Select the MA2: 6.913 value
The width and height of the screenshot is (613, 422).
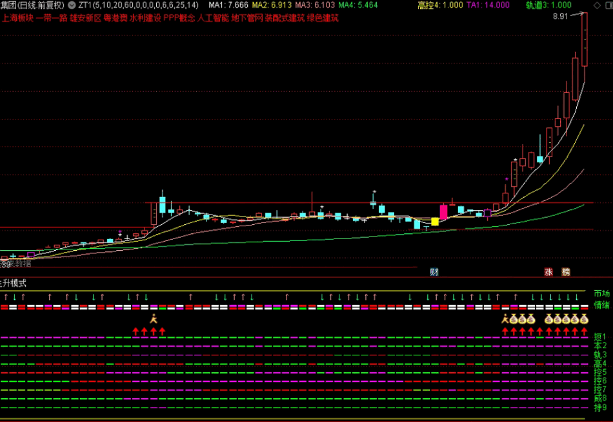[x=272, y=5]
